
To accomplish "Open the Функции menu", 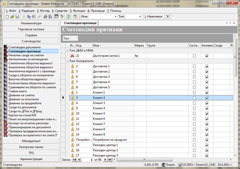I will click(x=77, y=11).
